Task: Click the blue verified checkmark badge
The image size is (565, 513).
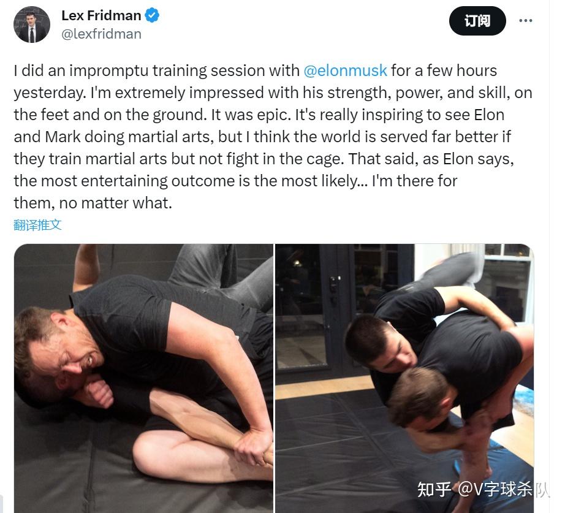Action: [x=152, y=15]
